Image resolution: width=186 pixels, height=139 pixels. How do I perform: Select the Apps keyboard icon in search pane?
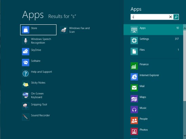pyautogui.click(x=134, y=30)
